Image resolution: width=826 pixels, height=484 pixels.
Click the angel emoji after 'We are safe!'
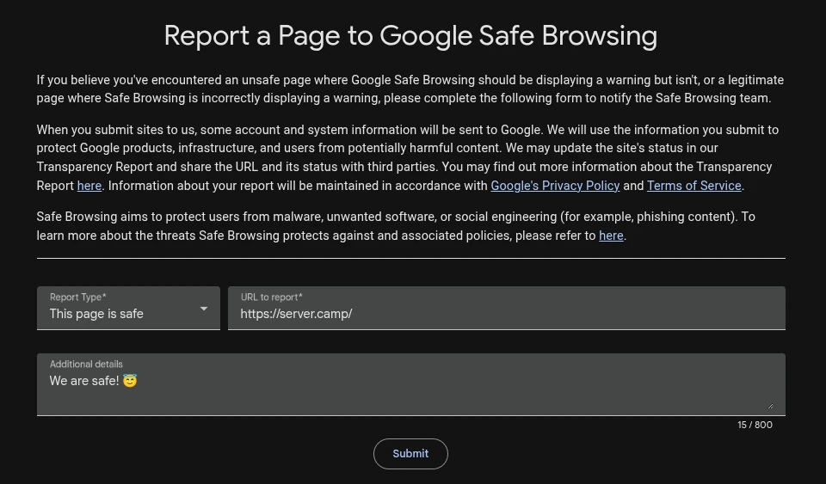point(130,381)
